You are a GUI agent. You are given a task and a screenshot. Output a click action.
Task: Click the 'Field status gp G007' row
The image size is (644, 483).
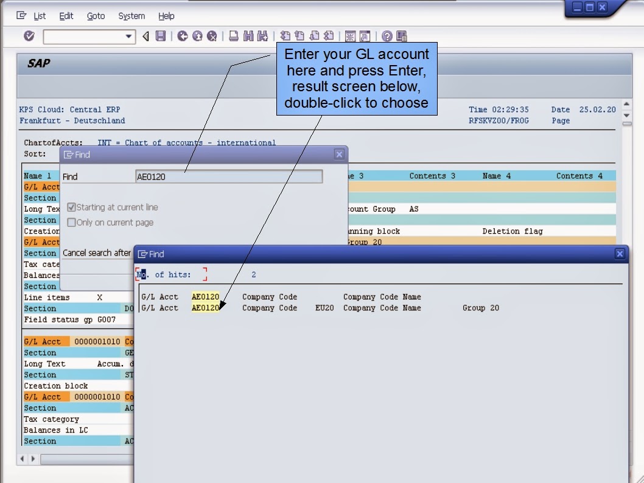79,319
